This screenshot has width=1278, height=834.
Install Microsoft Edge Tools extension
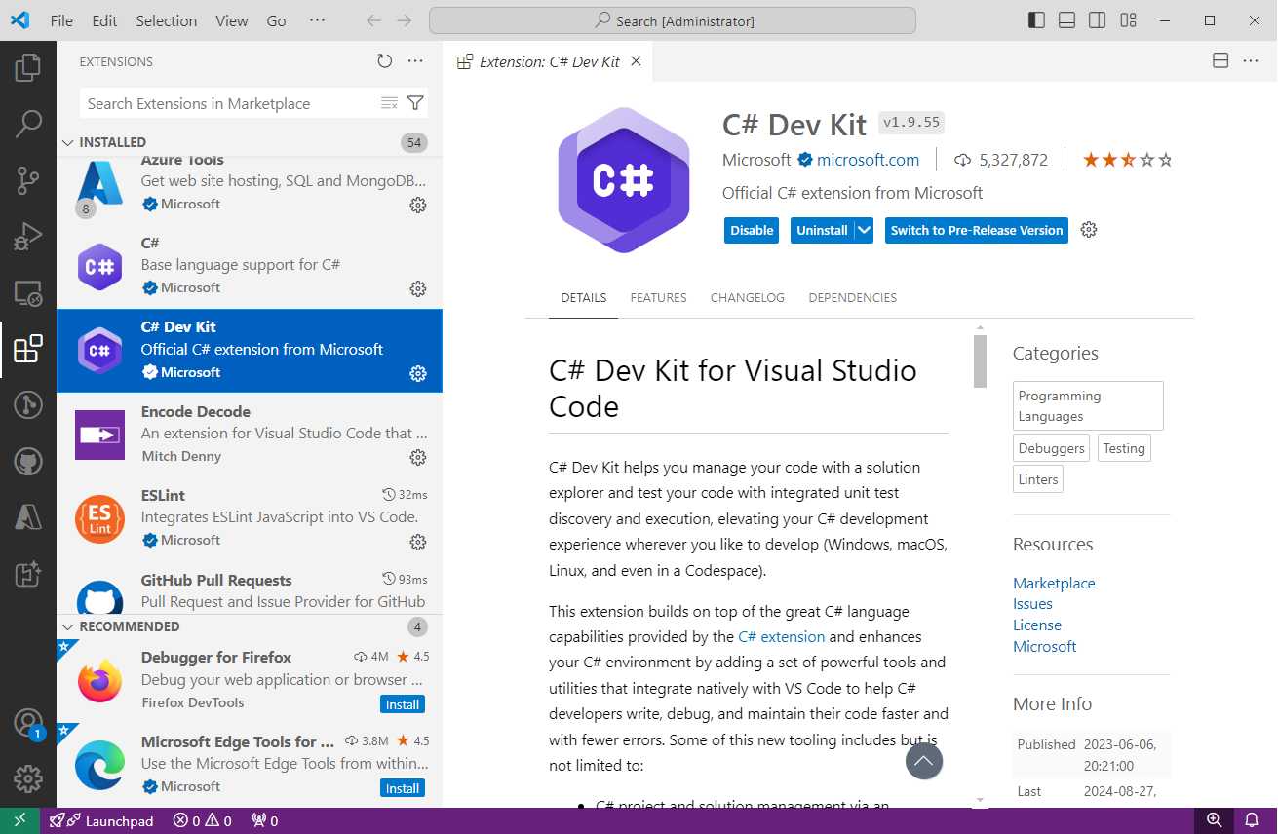click(403, 788)
